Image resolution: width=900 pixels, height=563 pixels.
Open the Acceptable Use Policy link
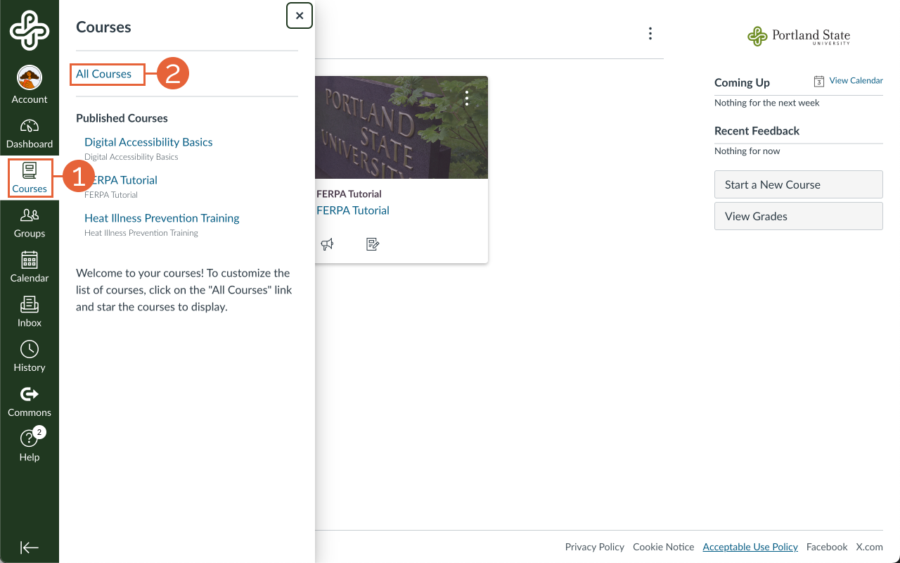click(x=750, y=547)
